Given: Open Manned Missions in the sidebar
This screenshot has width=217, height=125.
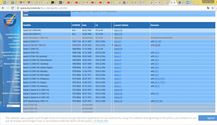Looking at the screenshot, I should pos(12,64).
